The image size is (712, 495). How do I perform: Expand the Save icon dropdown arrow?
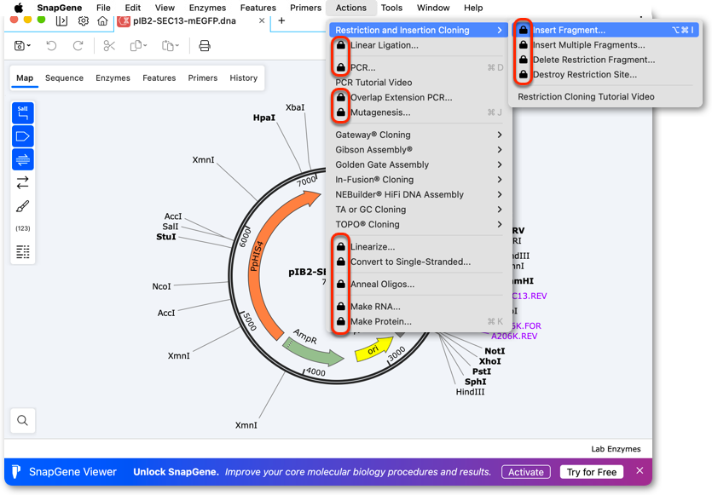[29, 46]
